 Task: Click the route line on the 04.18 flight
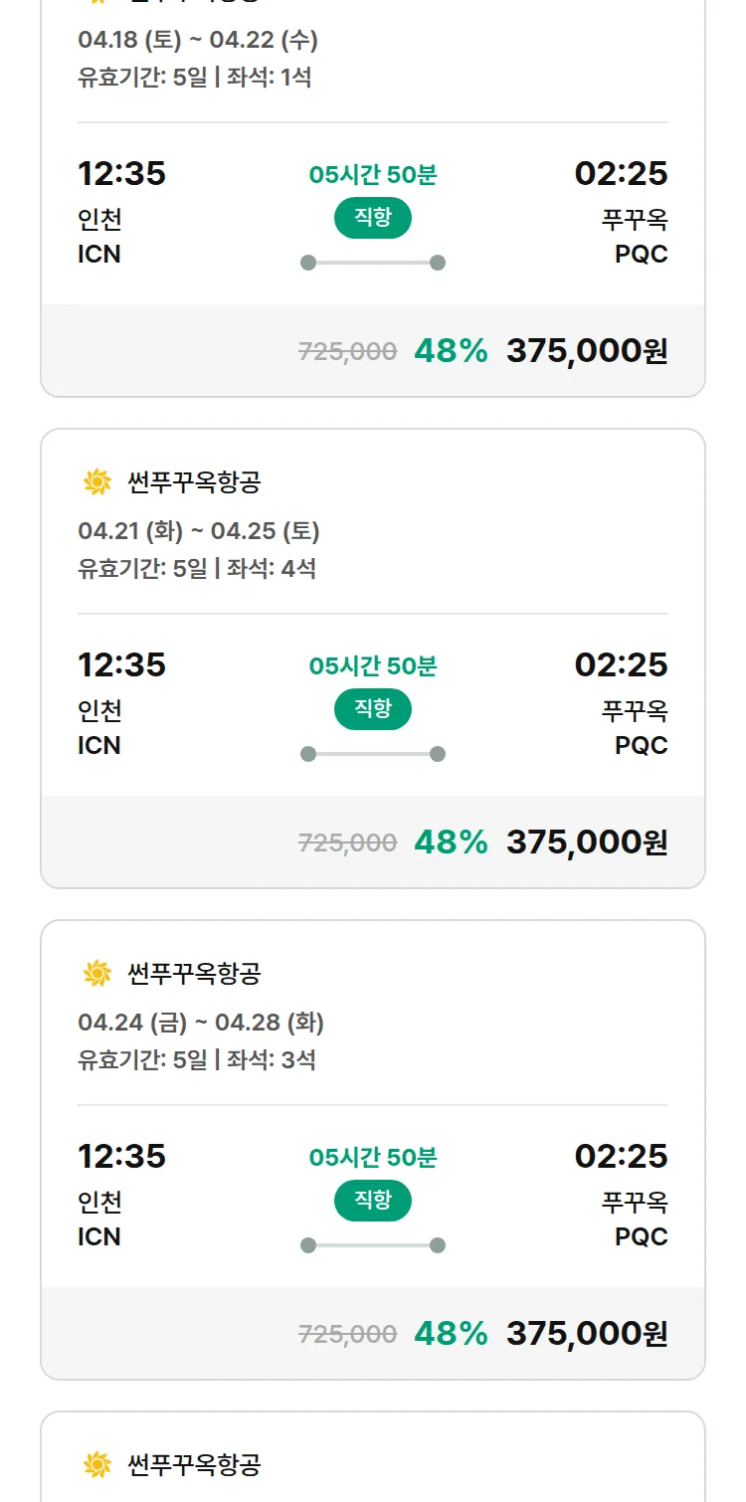click(x=373, y=263)
